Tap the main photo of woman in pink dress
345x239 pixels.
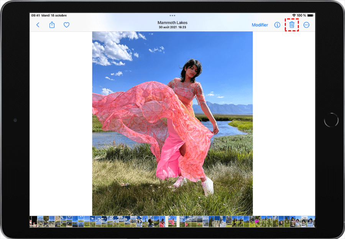click(172, 123)
